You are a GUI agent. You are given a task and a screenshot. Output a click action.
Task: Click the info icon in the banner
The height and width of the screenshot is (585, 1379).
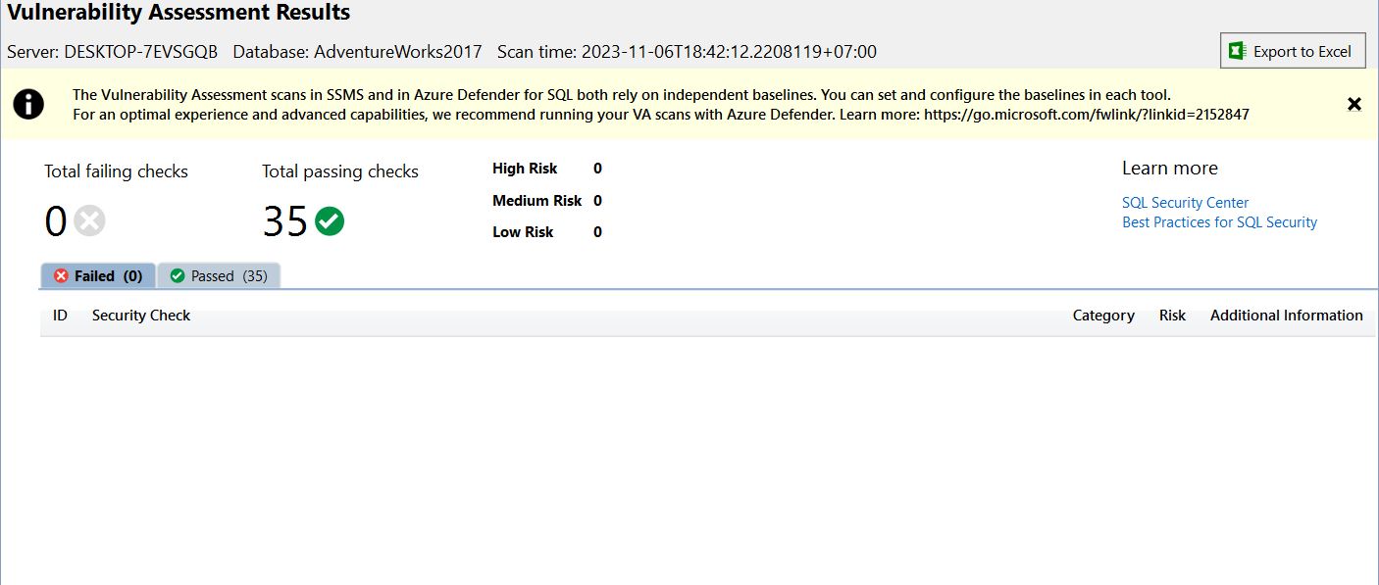pyautogui.click(x=28, y=104)
